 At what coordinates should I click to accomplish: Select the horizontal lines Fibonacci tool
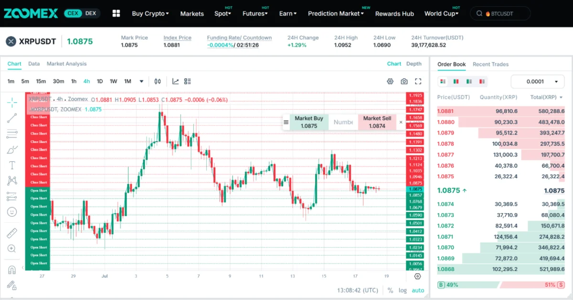[12, 134]
